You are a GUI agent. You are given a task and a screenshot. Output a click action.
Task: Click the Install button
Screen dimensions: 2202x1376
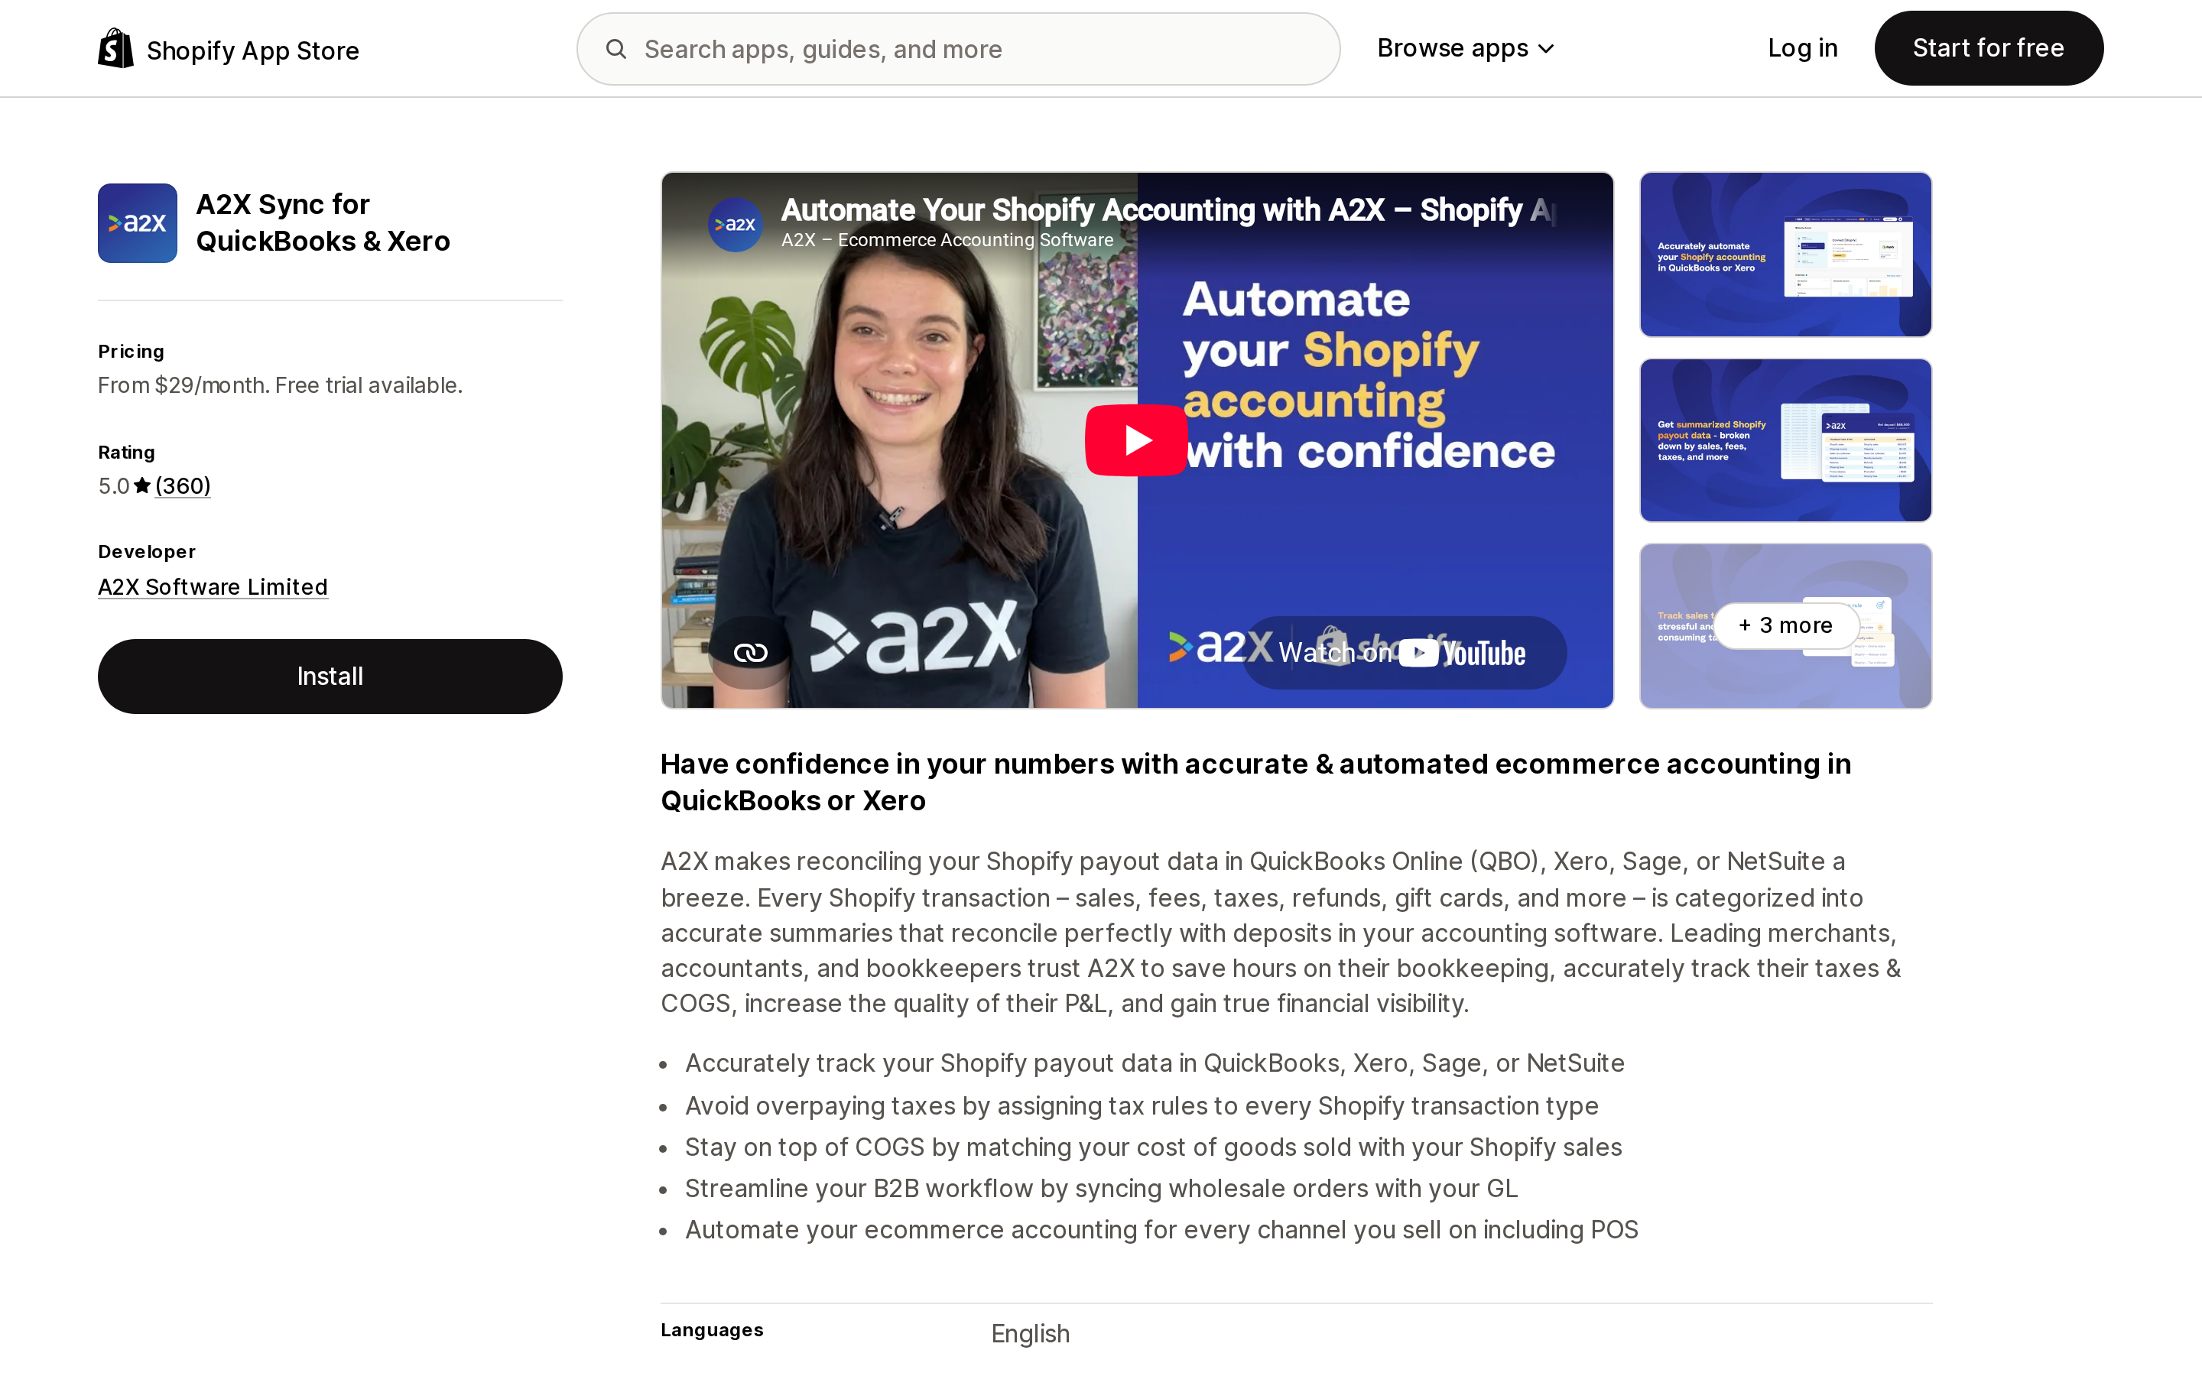[x=330, y=677]
